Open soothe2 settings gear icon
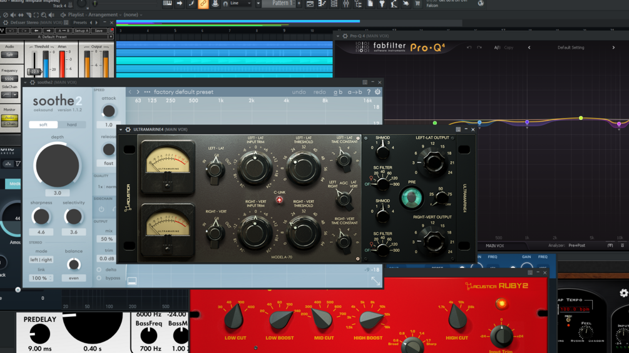629x353 pixels. [x=377, y=92]
